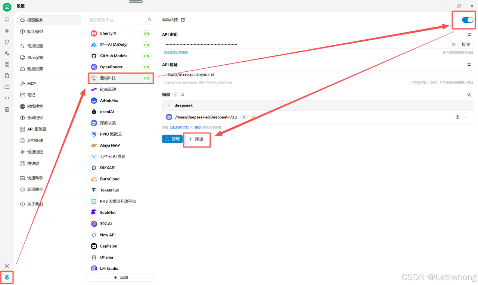478x285 pixels.
Task: Open 点击这里获取密钥 link
Action: 176,52
